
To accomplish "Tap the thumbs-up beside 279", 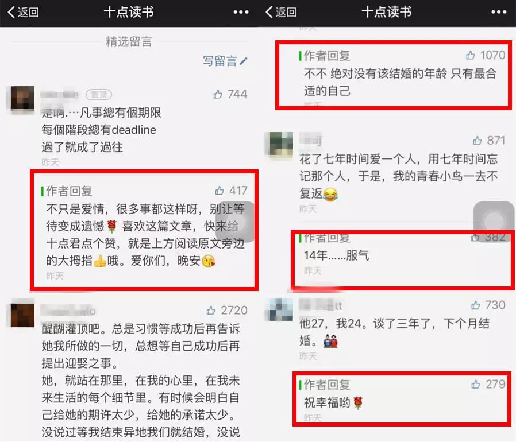I will [476, 384].
